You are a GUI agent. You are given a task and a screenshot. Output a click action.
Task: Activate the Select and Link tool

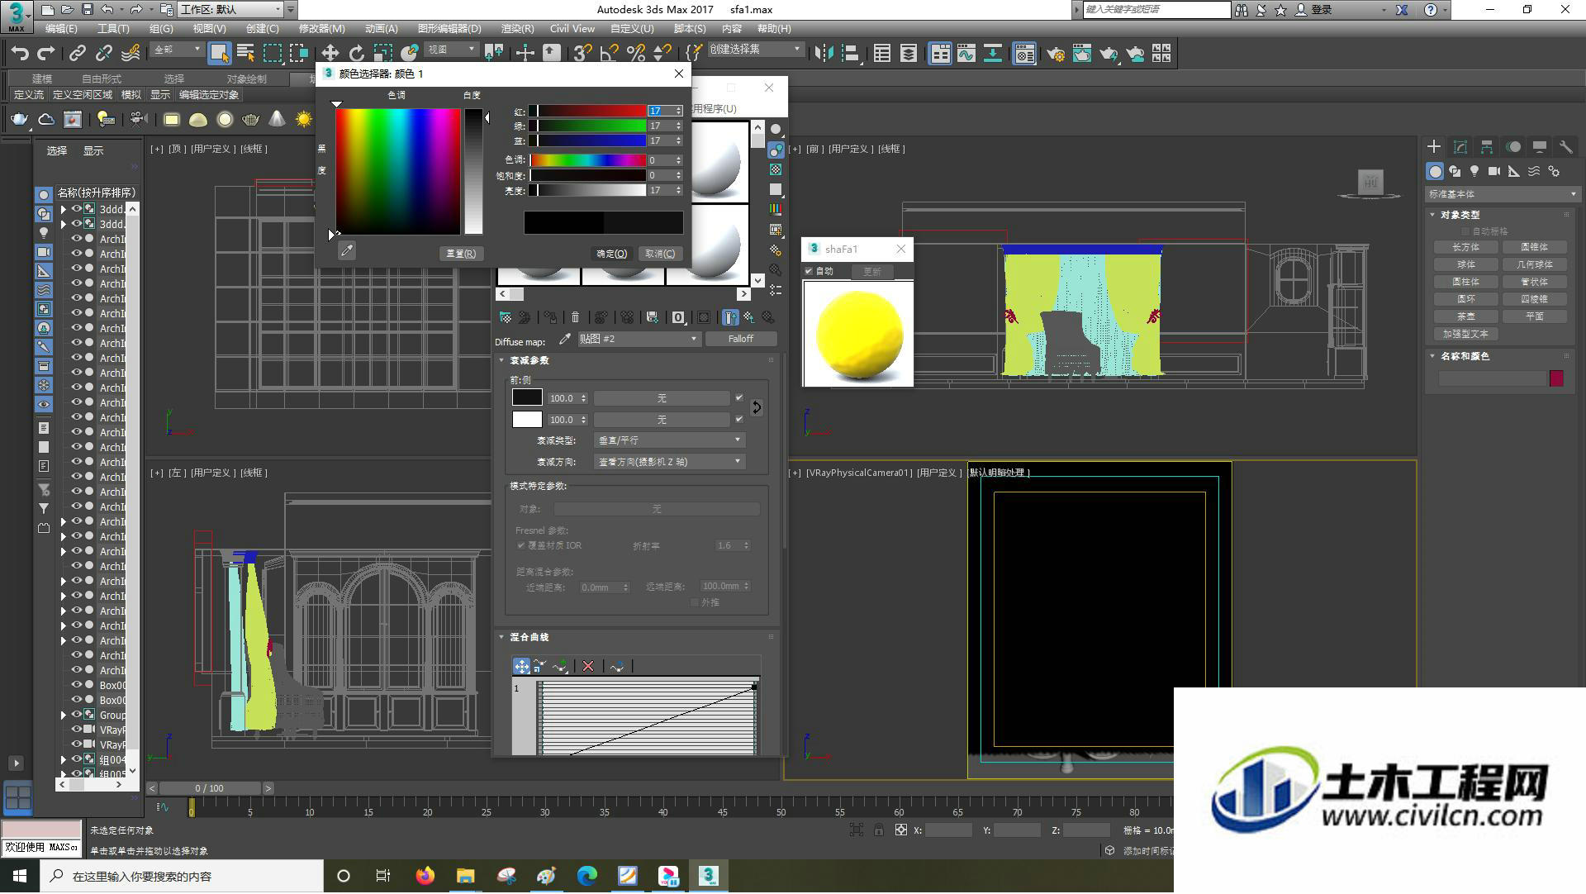tap(78, 54)
